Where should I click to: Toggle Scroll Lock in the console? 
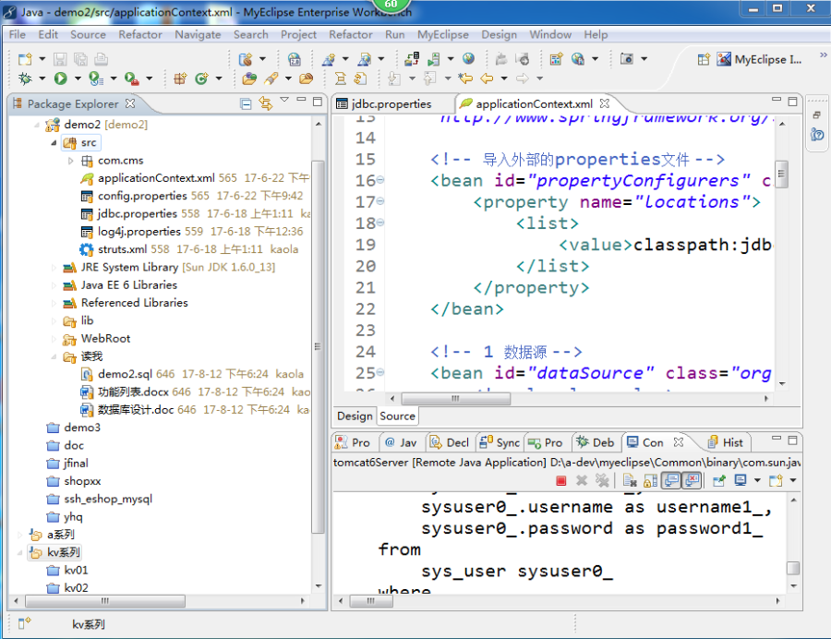650,480
